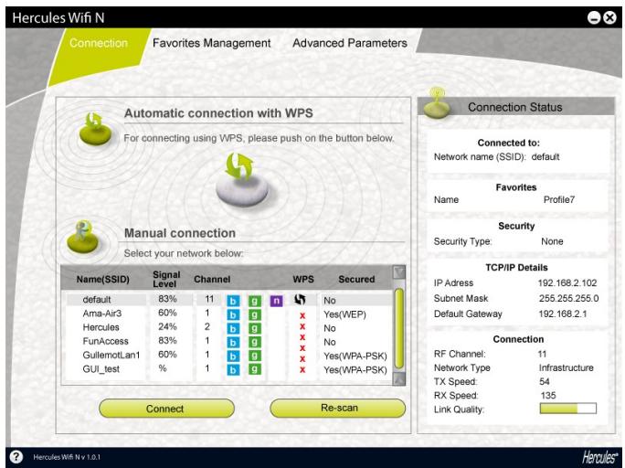
Task: Click the green g icon in GullemotLan1 row
Action: click(255, 356)
